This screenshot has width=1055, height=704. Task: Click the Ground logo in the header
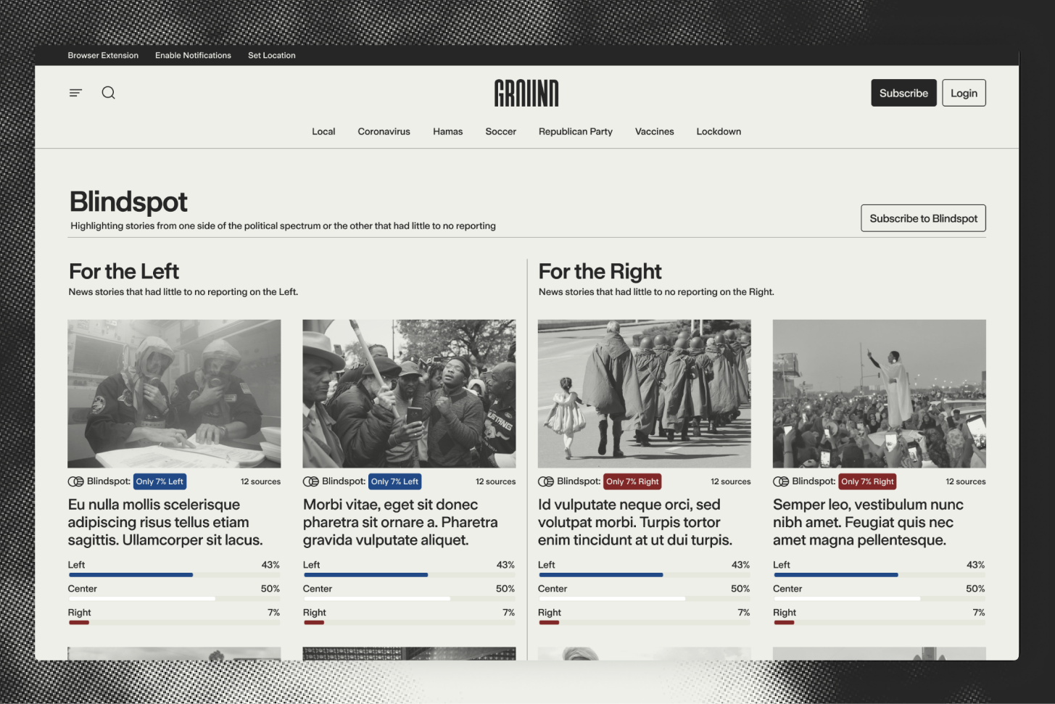pyautogui.click(x=526, y=93)
